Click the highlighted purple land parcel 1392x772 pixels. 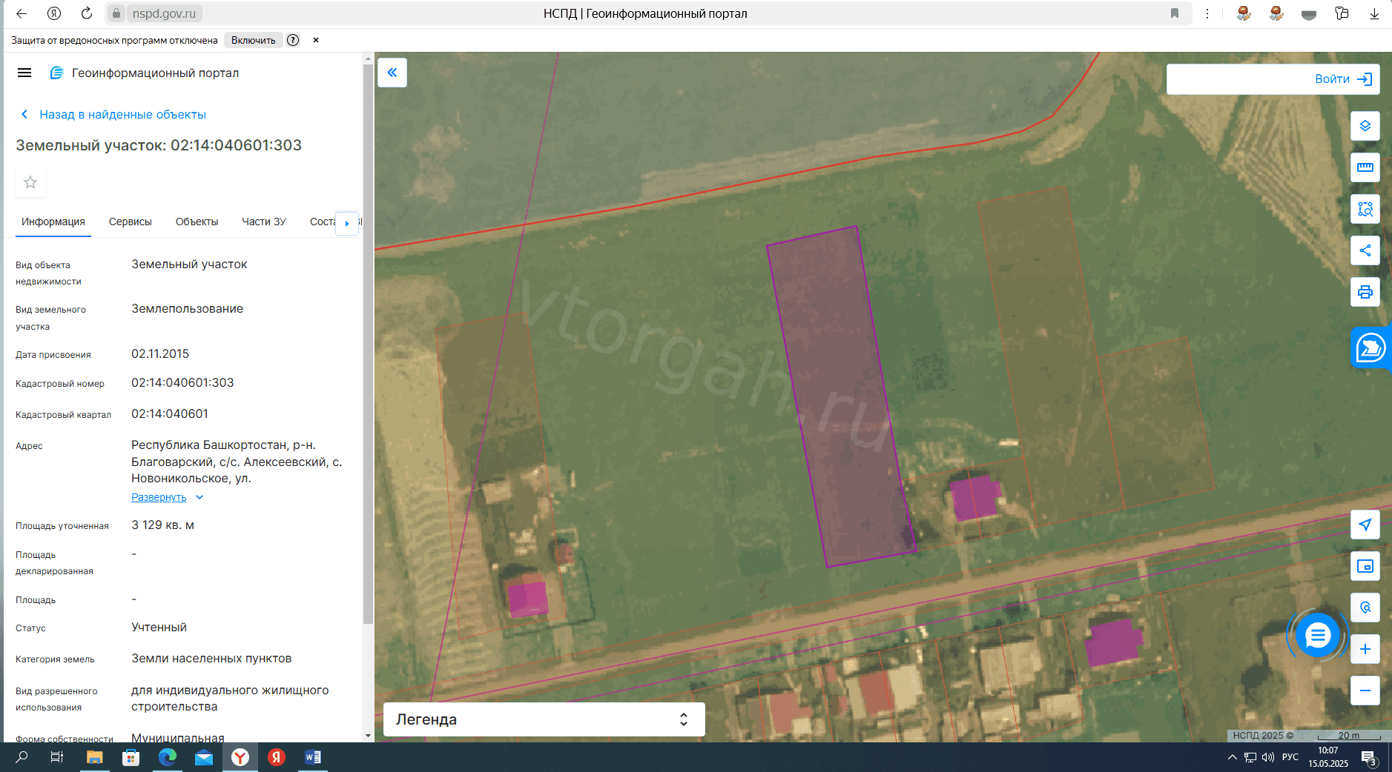click(x=841, y=396)
